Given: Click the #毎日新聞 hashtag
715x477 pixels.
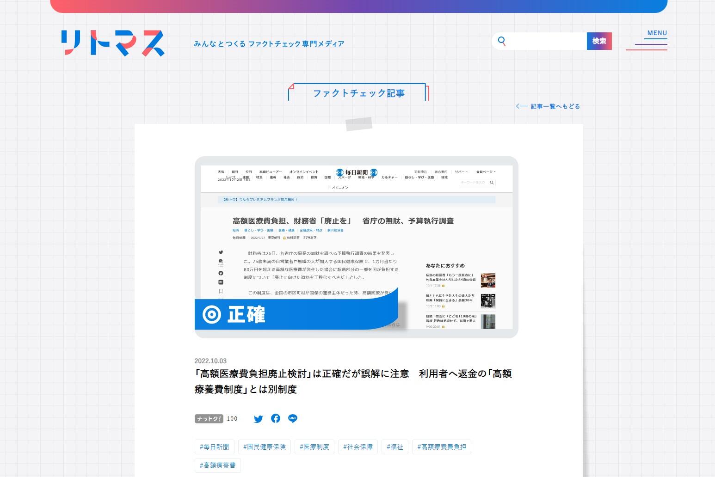Looking at the screenshot, I should tap(215, 446).
